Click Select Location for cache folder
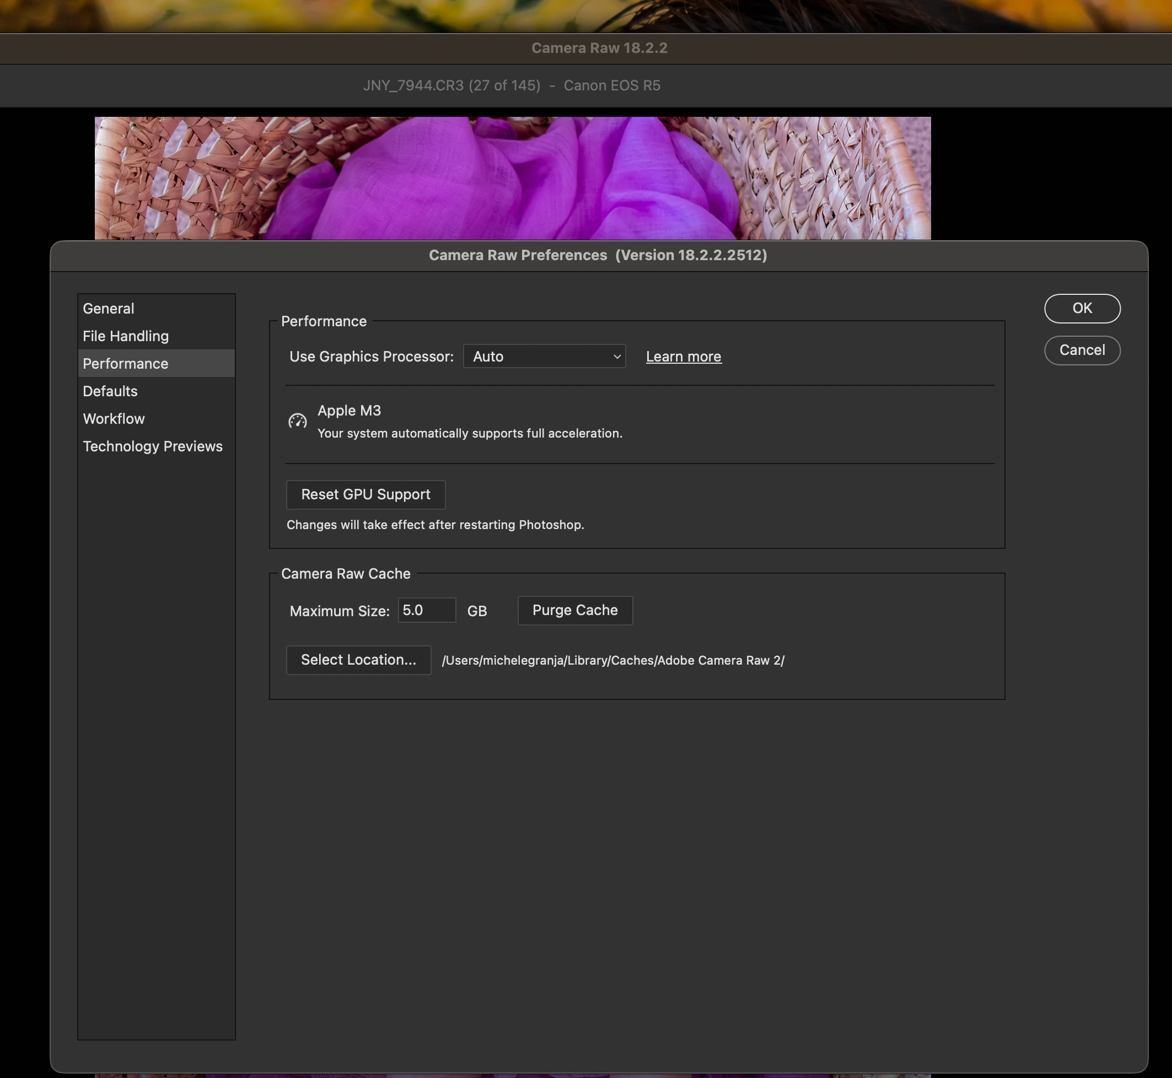Viewport: 1172px width, 1078px height. coord(358,660)
